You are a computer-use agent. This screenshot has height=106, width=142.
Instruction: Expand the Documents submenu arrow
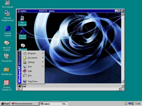[43, 57]
